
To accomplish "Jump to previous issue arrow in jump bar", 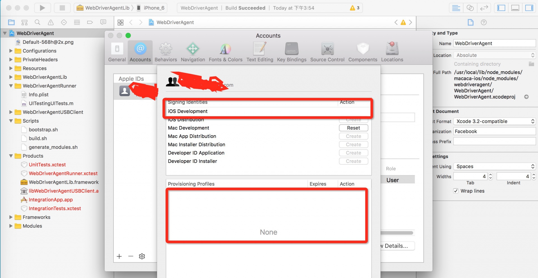I will tap(396, 22).
